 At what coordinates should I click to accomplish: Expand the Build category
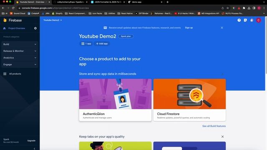tap(20, 44)
